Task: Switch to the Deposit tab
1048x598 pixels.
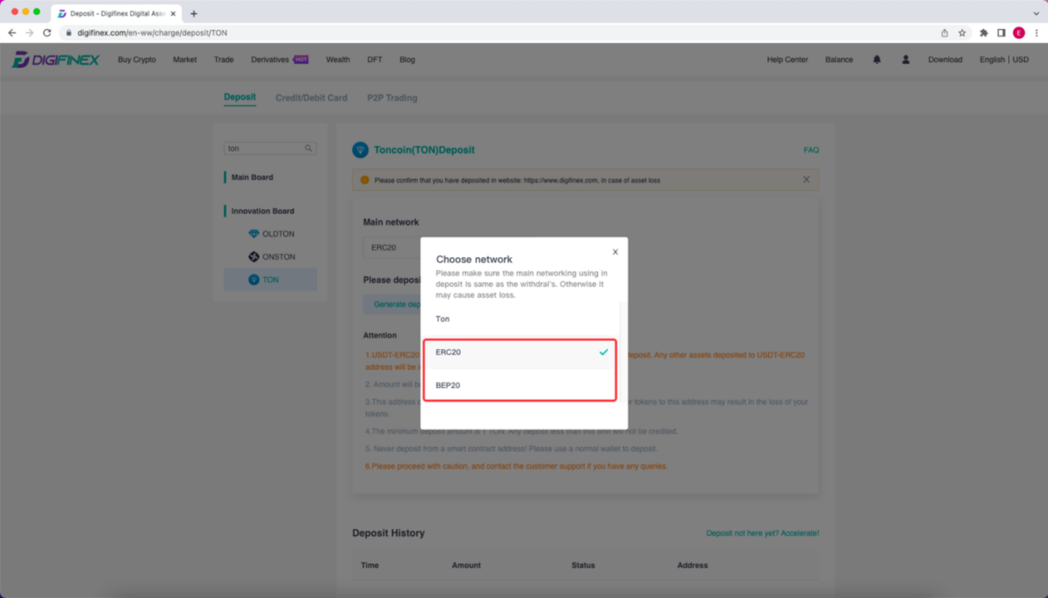Action: pos(239,97)
